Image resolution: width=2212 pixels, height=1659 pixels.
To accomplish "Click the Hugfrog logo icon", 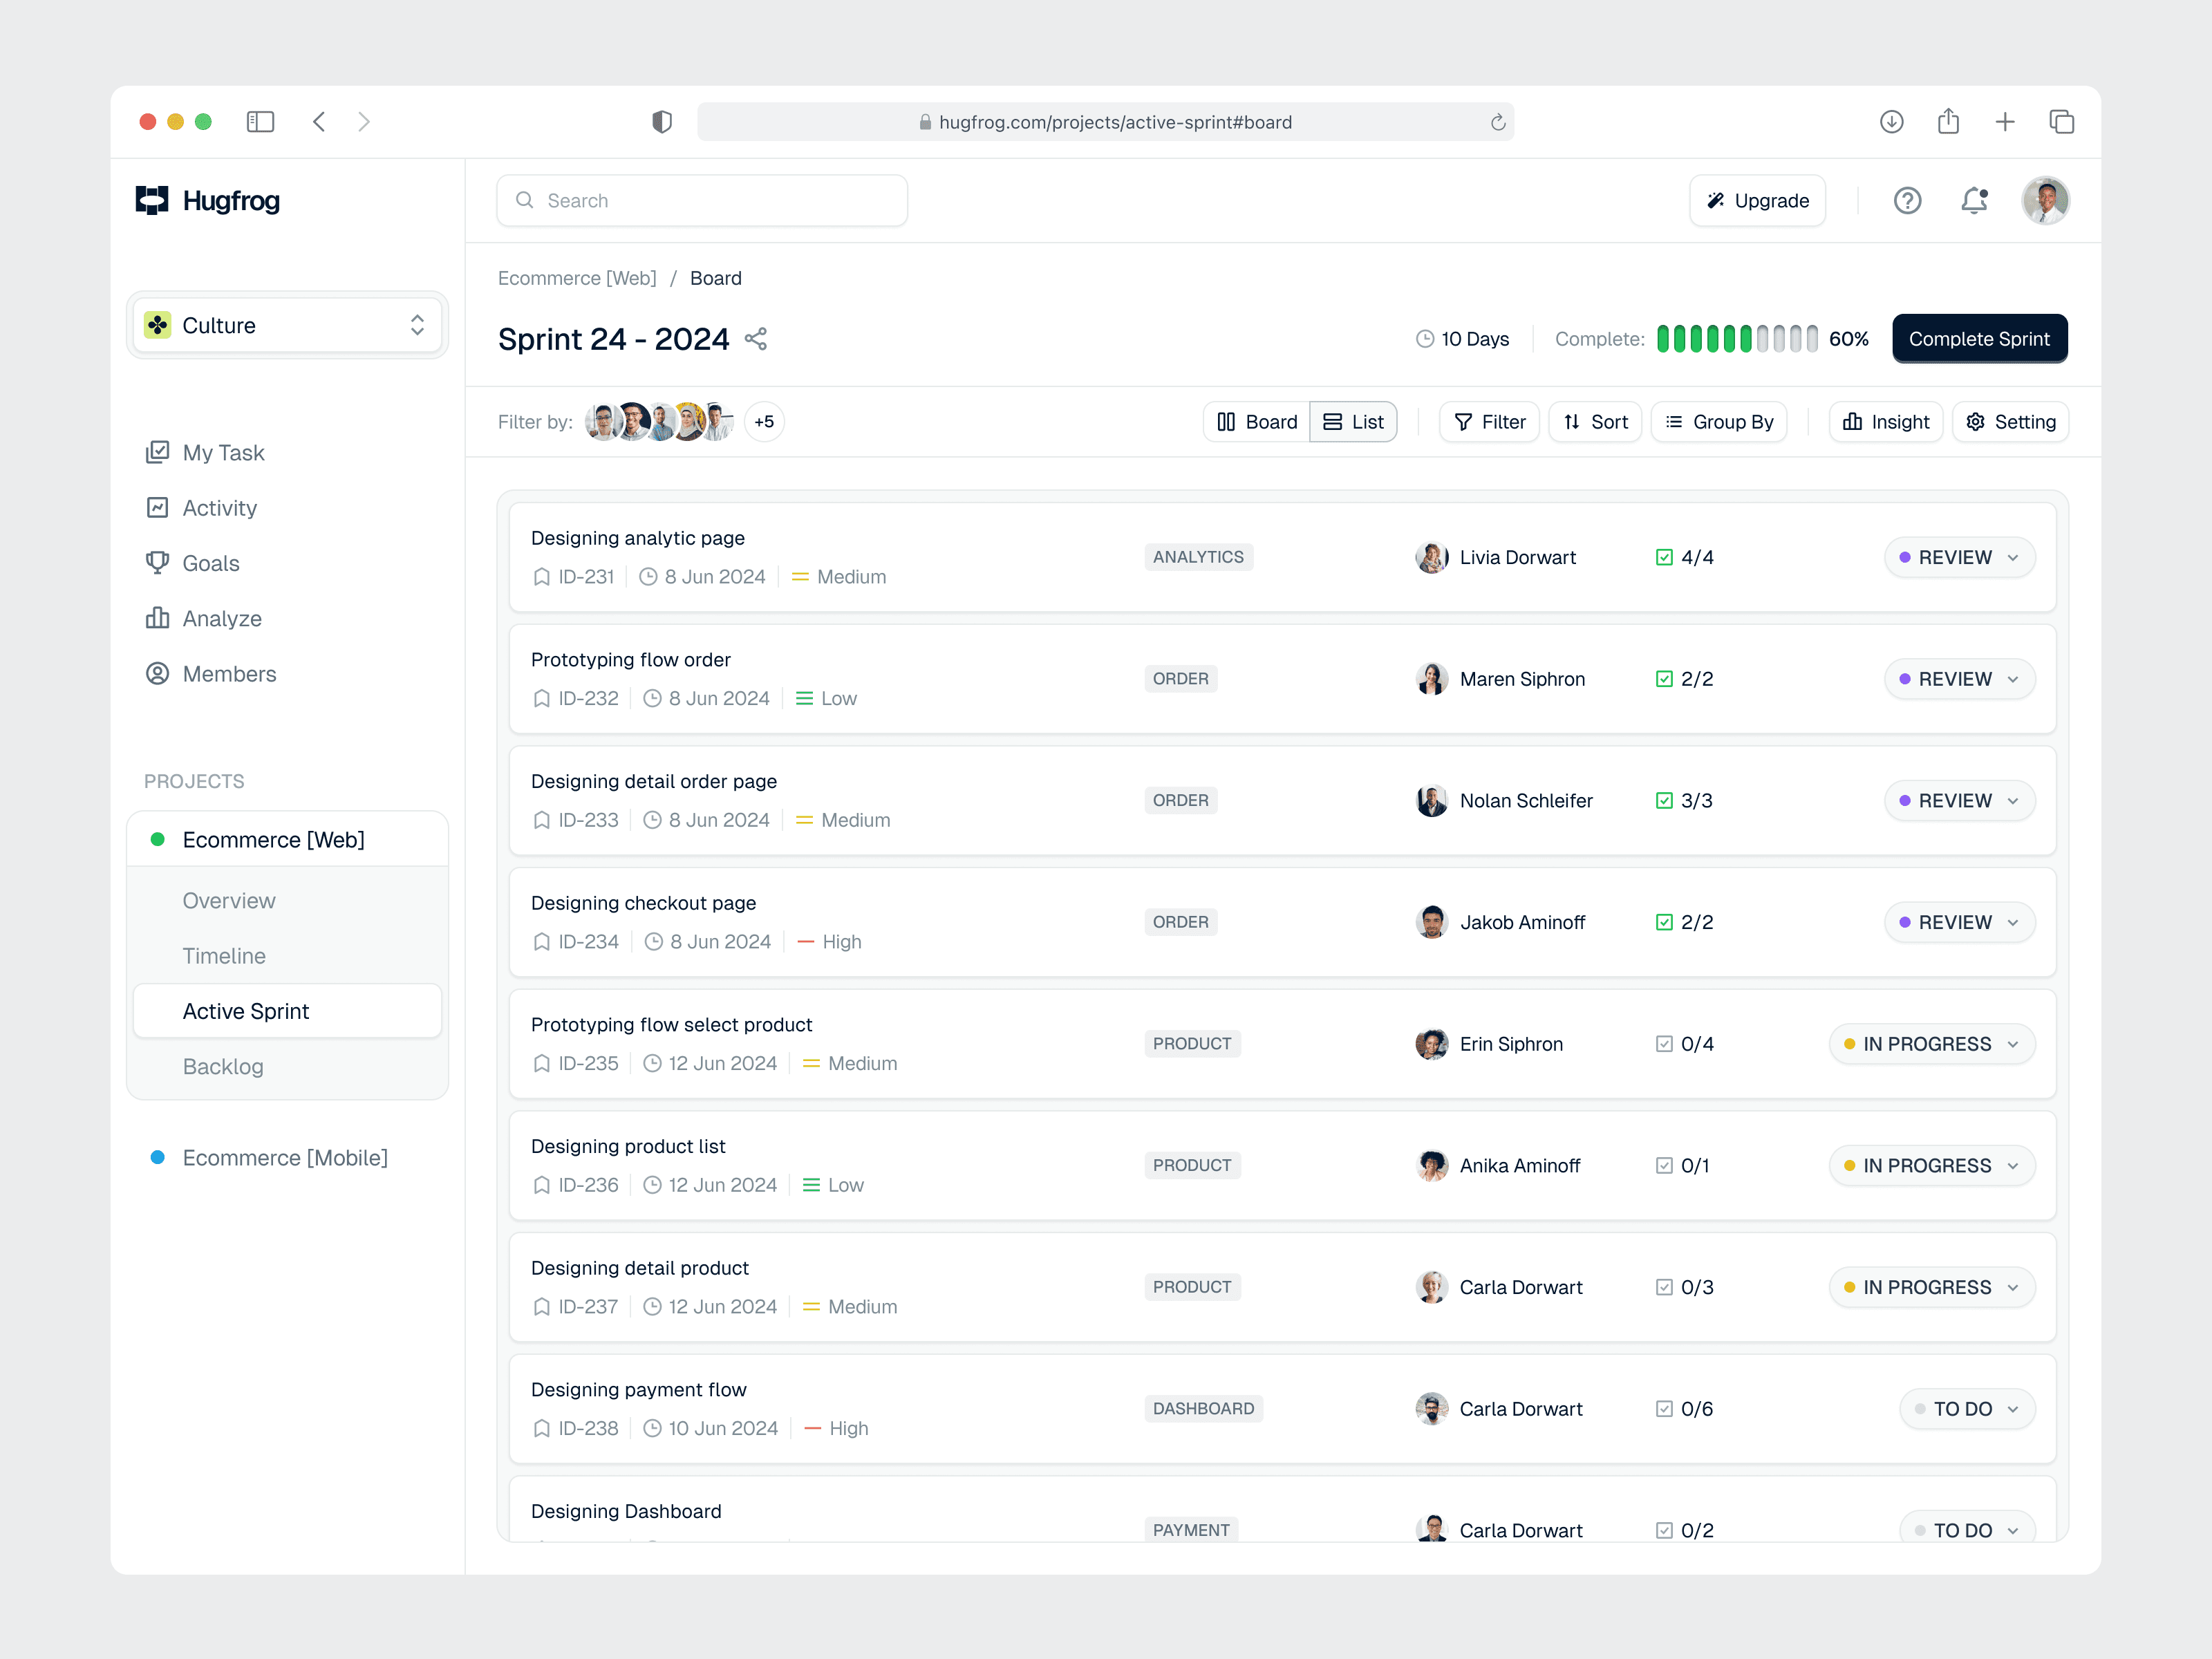I will (x=152, y=200).
